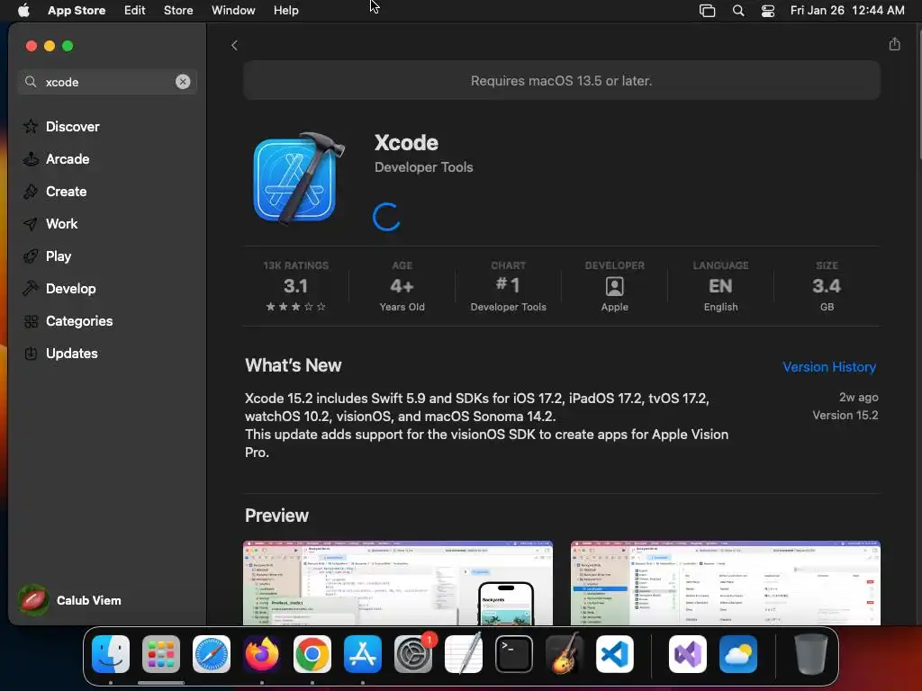Screen dimensions: 922x691
Task: Open the Edit menu
Action: [x=135, y=10]
